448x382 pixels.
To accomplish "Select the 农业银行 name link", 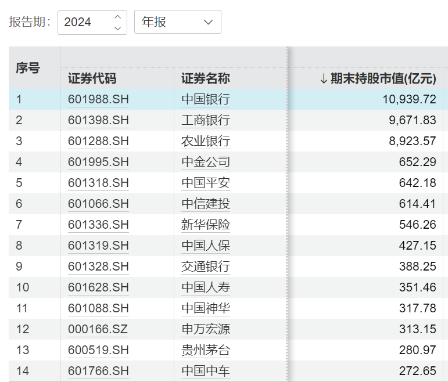I will [205, 141].
